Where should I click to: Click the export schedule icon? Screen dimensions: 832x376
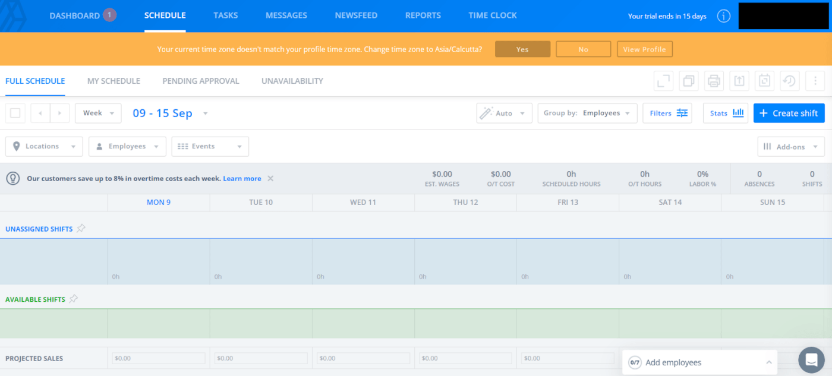point(739,81)
